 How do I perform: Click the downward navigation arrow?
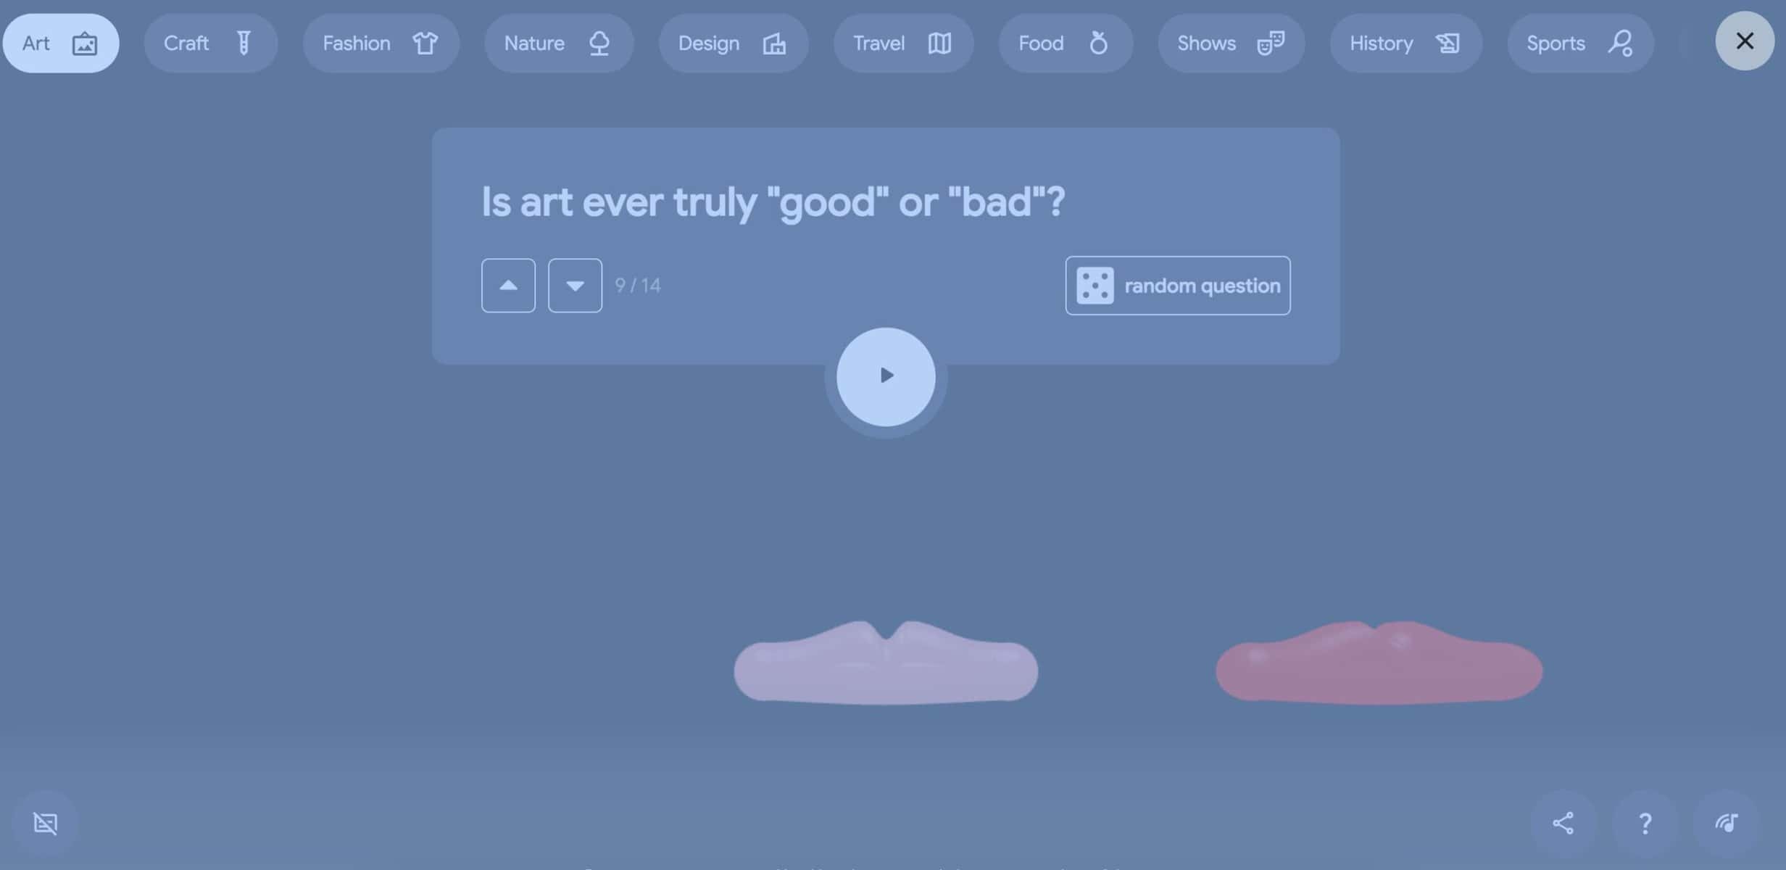[x=574, y=285]
